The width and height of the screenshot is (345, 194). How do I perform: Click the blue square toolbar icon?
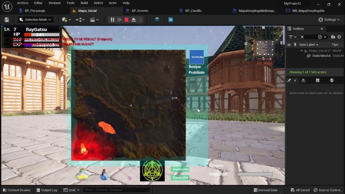(x=171, y=20)
